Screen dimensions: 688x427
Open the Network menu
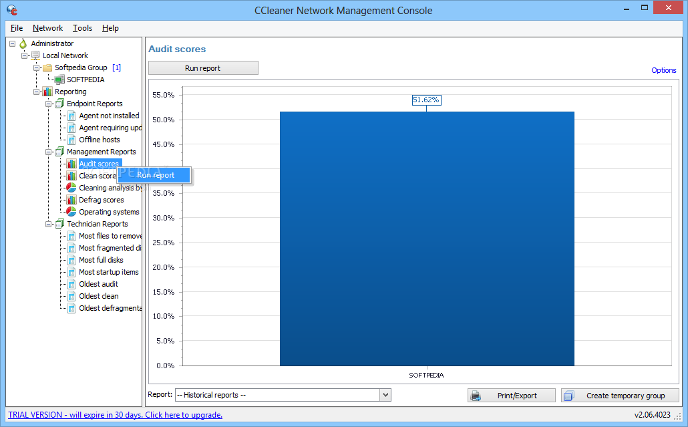pos(48,28)
